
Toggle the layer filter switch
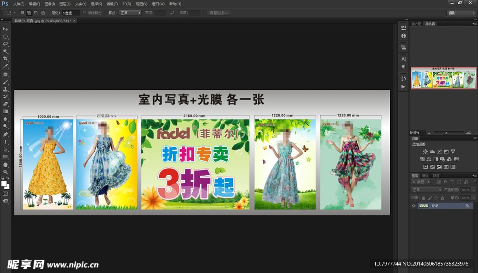click(x=474, y=182)
